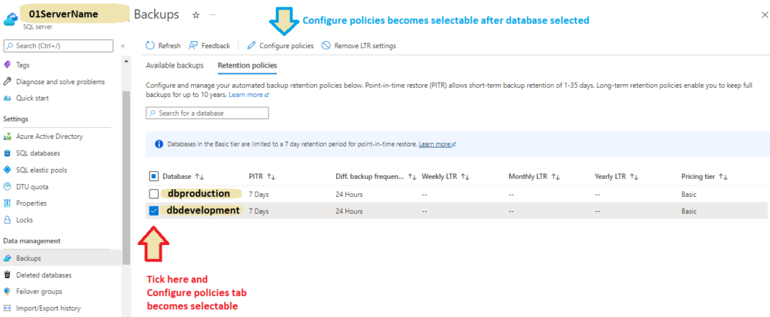Open Diagnose and solve problems

point(60,81)
